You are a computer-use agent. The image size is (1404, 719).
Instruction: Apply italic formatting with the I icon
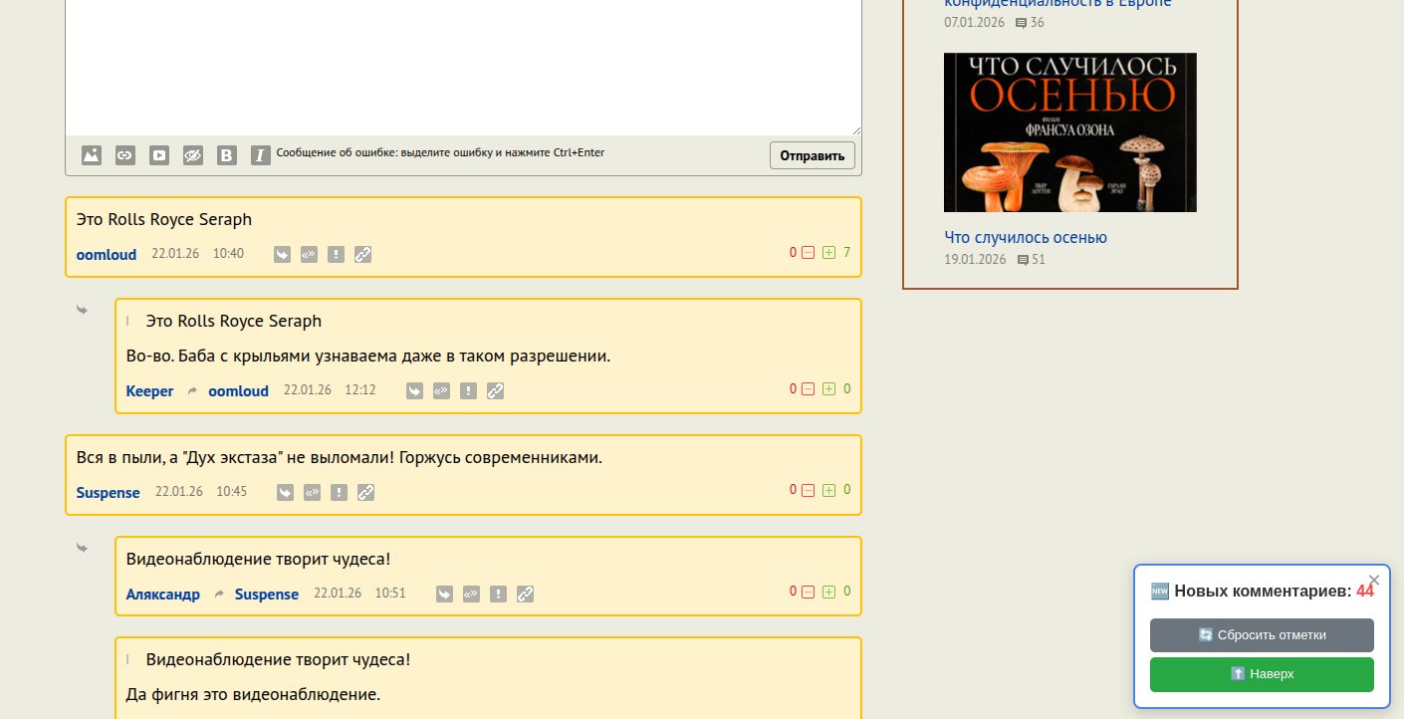point(261,155)
